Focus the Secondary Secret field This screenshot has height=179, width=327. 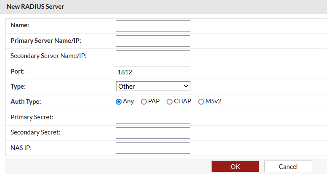tap(153, 133)
